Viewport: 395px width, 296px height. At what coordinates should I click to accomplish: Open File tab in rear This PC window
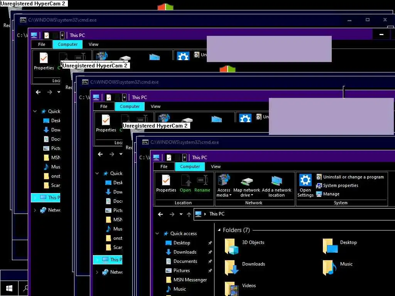click(x=42, y=44)
